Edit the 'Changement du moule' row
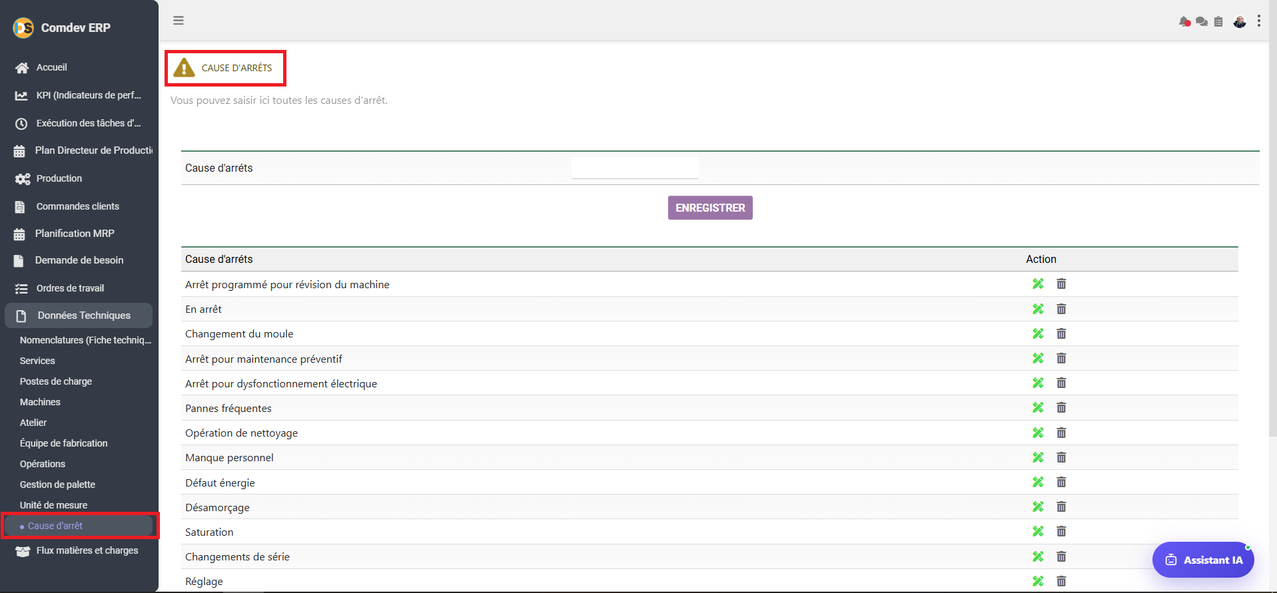Viewport: 1277px width, 593px height. [x=1038, y=333]
